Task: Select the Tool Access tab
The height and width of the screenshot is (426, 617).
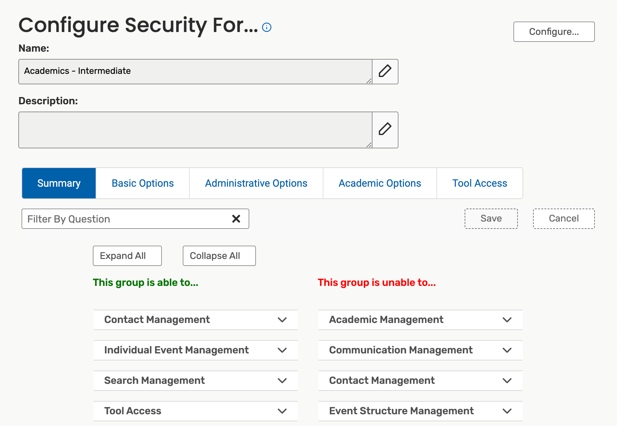Action: point(479,183)
